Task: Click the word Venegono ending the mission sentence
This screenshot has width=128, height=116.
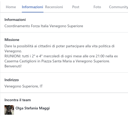Action: pyautogui.click(x=13, y=51)
